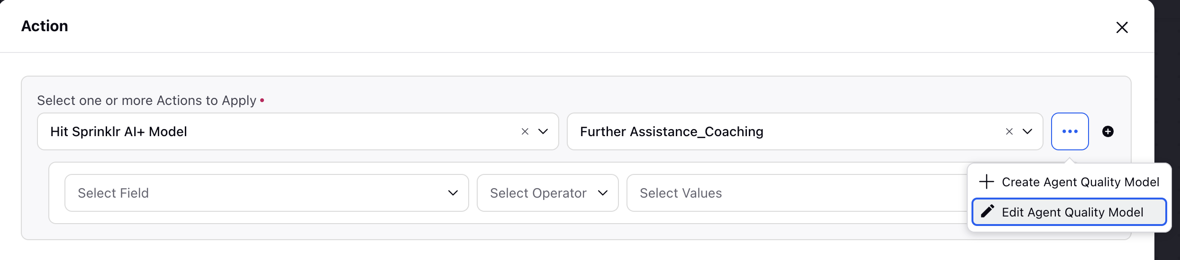Screen dimensions: 1180x260
Task: Click the Select one or more Actions label
Action: point(146,101)
